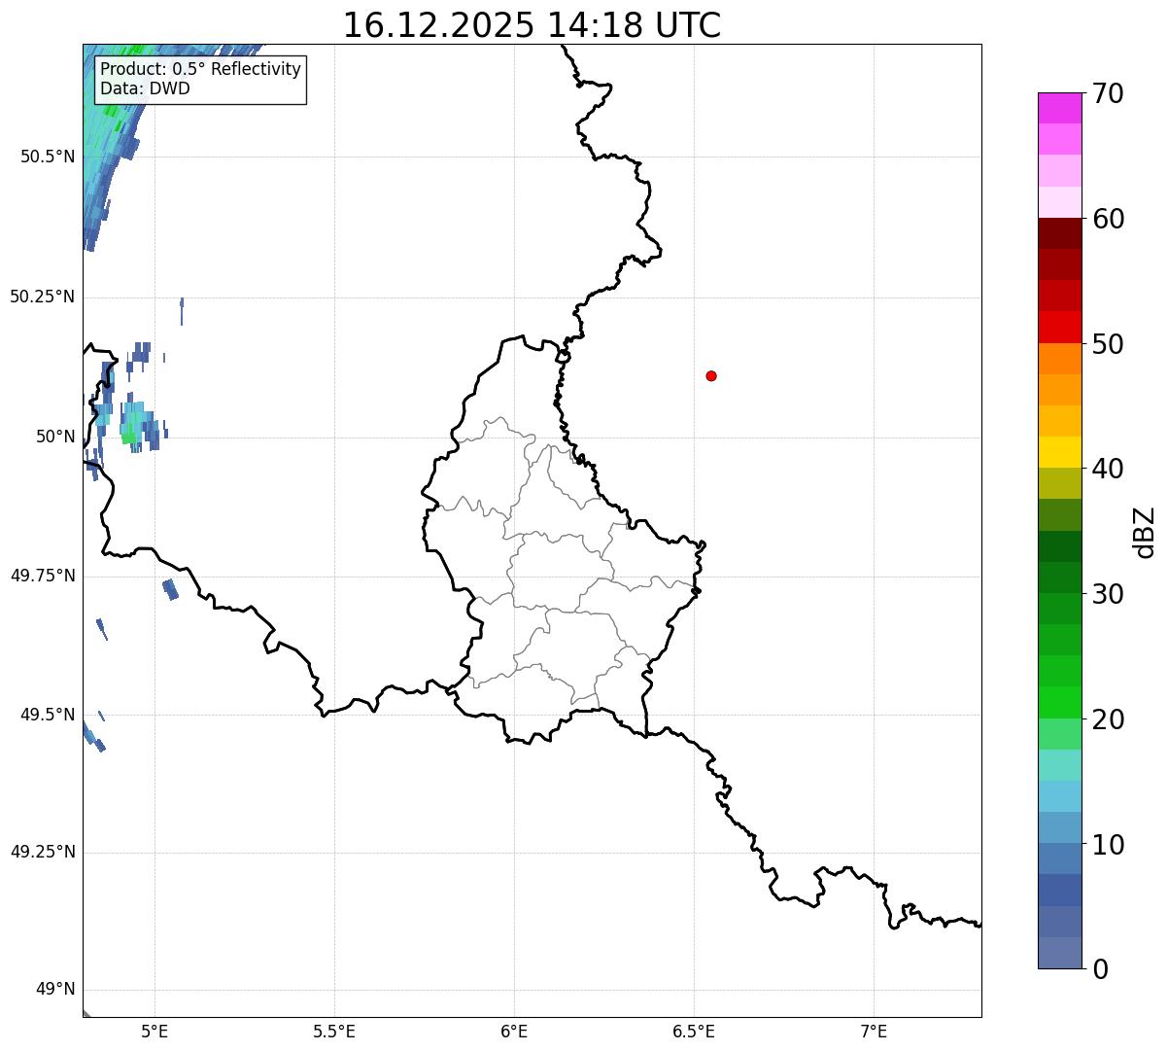Viewport: 1168px width, 1051px height.
Task: Click the 50.25°N latitude label
Action: click(x=43, y=297)
